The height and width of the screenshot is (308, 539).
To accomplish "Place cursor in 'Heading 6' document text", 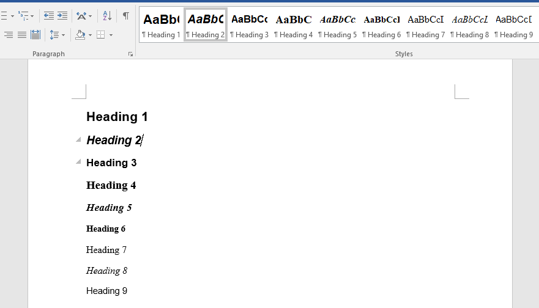I will pyautogui.click(x=106, y=229).
